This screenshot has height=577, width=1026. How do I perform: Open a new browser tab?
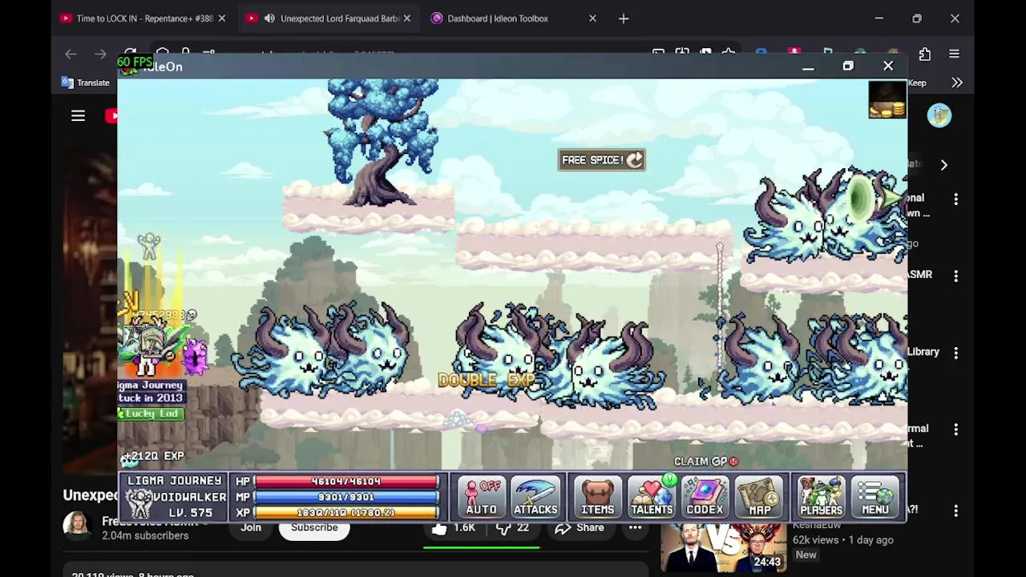[624, 18]
